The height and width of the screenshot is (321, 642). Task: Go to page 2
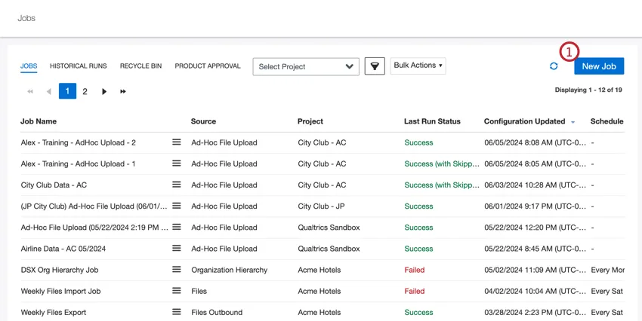coord(85,92)
